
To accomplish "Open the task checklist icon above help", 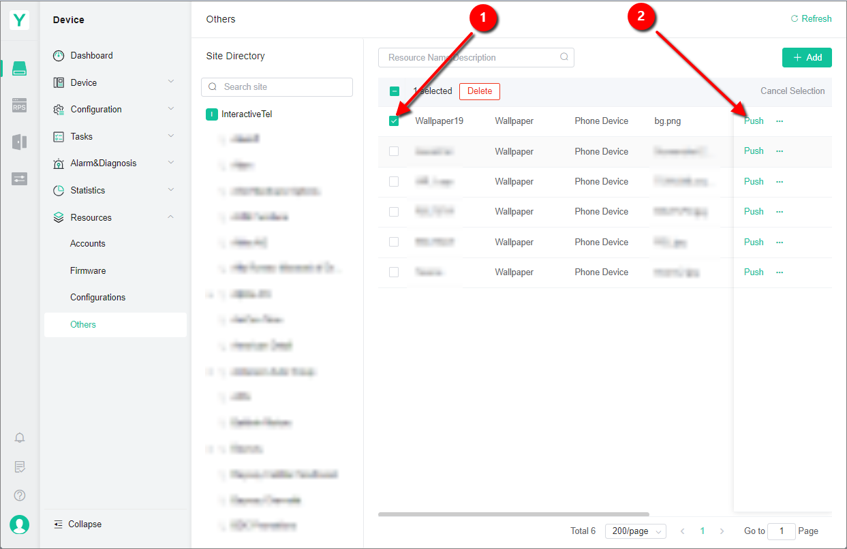I will pyautogui.click(x=20, y=467).
